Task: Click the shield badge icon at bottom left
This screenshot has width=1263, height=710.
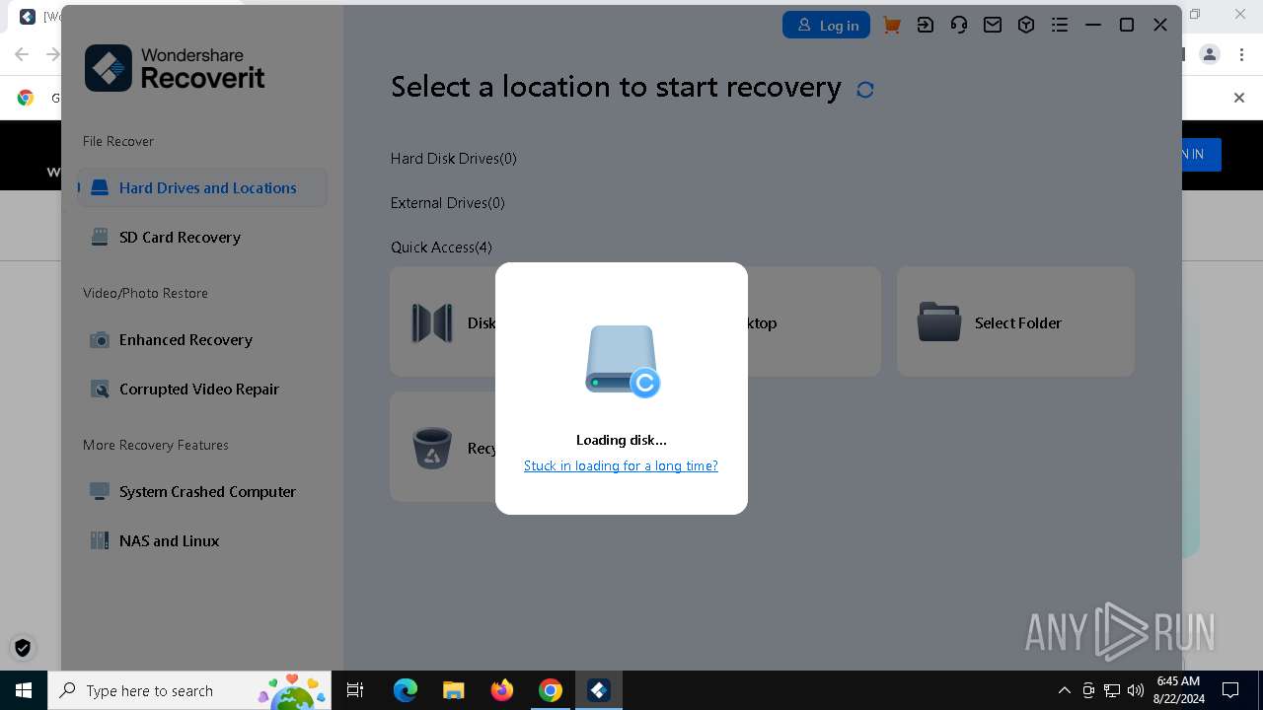Action: tap(23, 648)
